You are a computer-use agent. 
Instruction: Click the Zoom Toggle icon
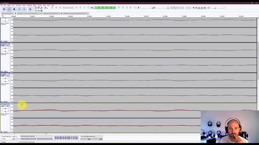[x=205, y=8]
